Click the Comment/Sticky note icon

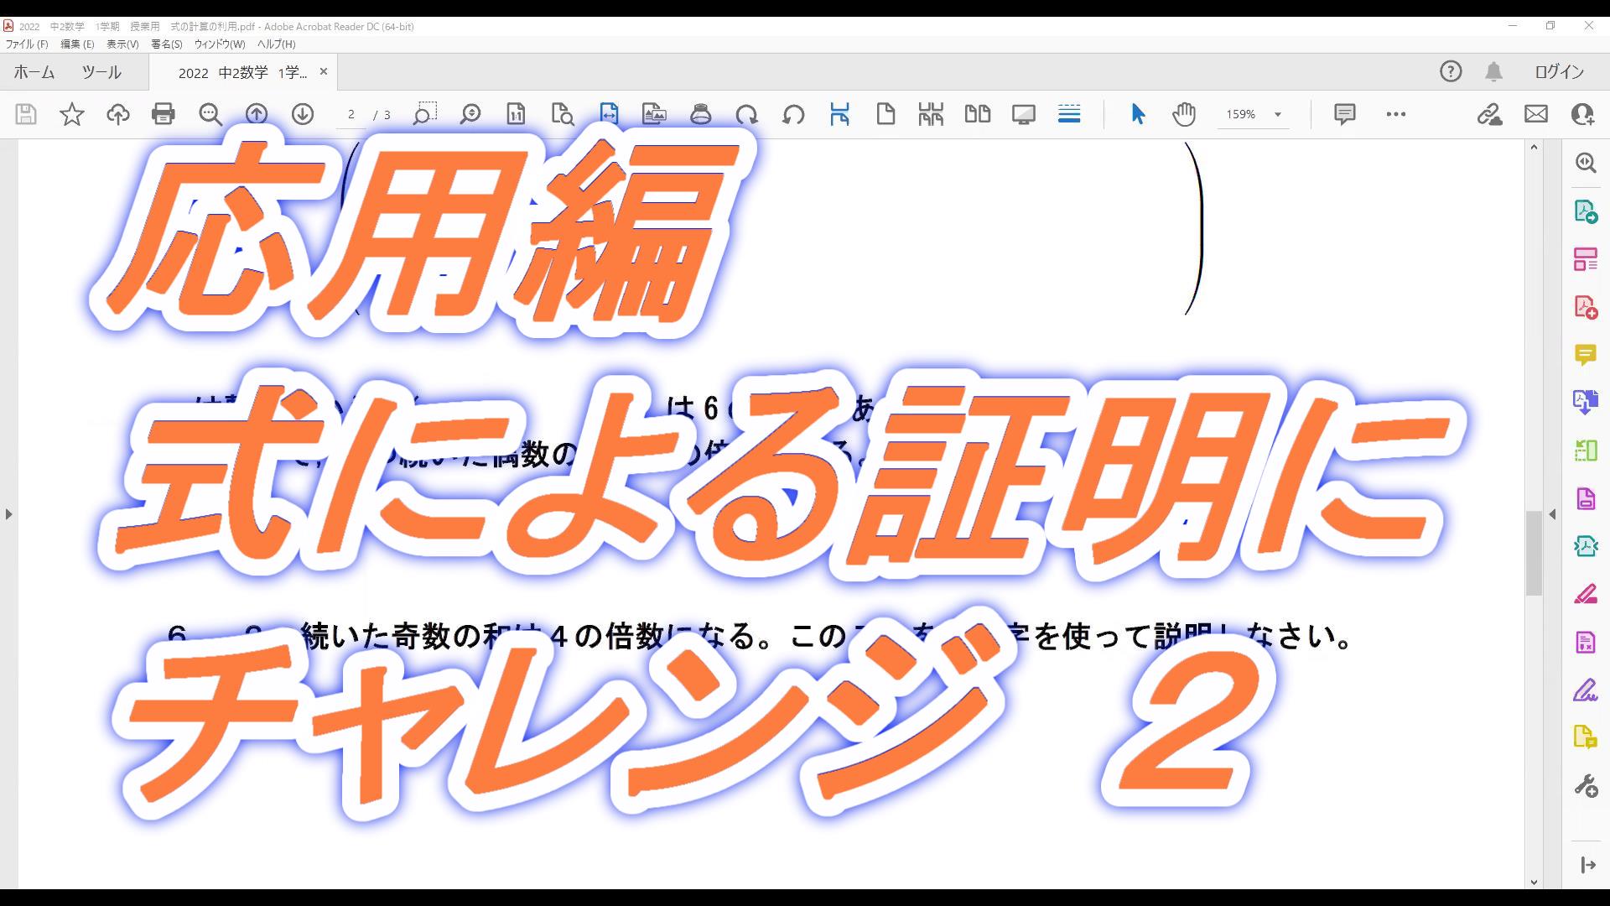1346,114
